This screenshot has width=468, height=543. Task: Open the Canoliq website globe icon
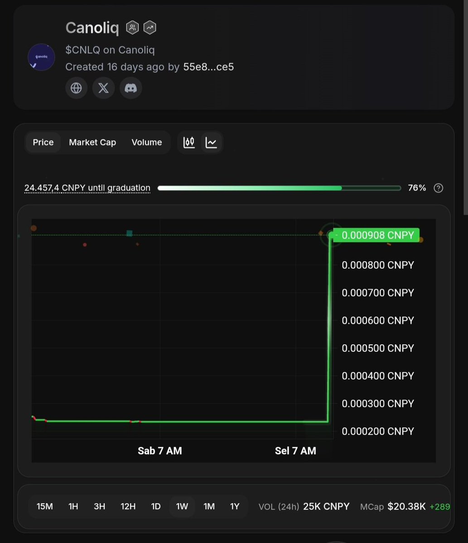(x=76, y=88)
